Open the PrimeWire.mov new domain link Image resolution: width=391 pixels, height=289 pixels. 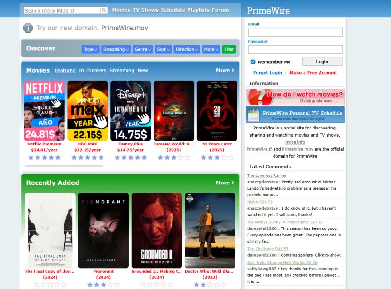(125, 28)
